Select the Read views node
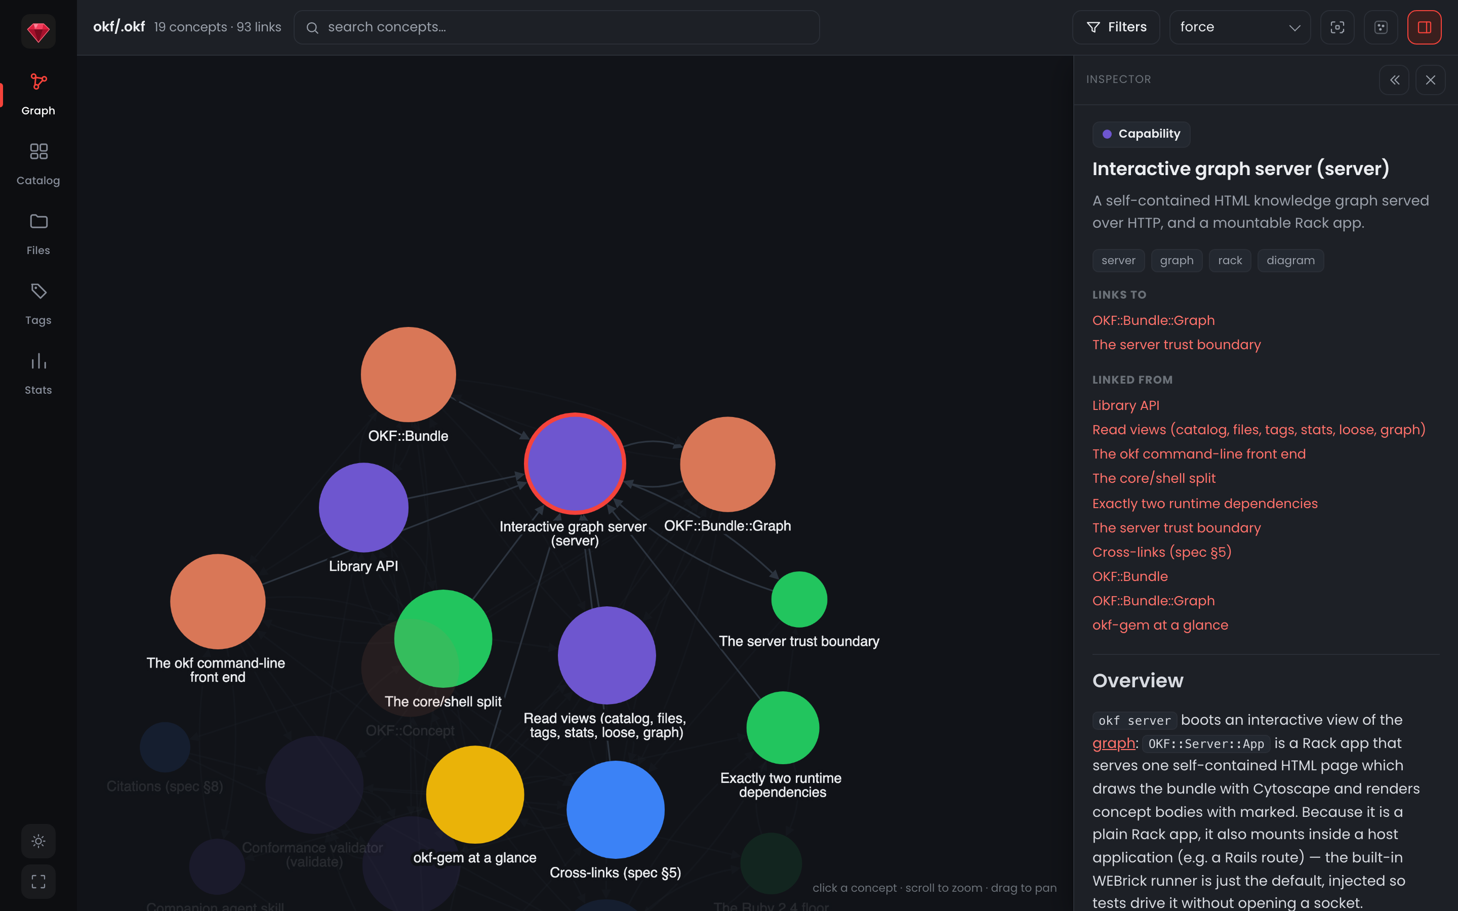 pos(606,655)
